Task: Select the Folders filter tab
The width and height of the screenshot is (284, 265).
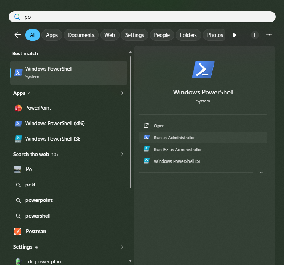Action: pyautogui.click(x=188, y=35)
